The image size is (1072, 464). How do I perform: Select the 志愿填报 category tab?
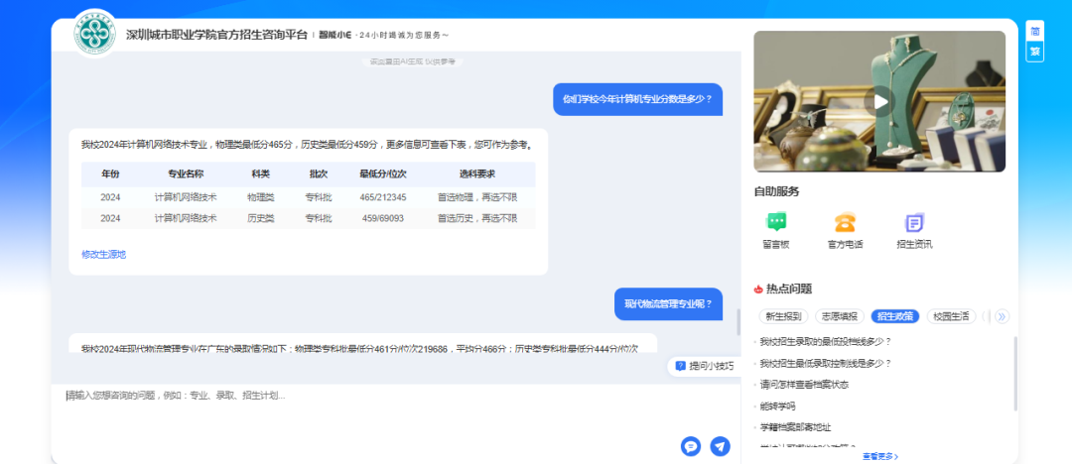pos(840,316)
